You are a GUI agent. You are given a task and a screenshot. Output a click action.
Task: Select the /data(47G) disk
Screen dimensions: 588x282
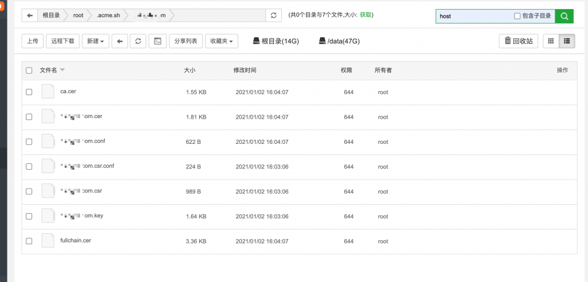click(x=339, y=41)
